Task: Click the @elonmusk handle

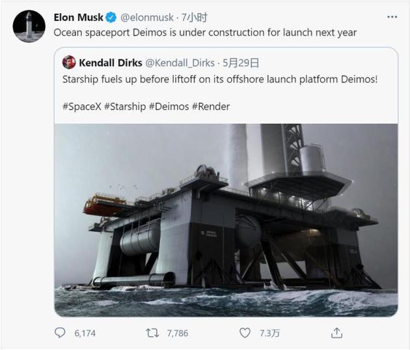Action: [146, 18]
